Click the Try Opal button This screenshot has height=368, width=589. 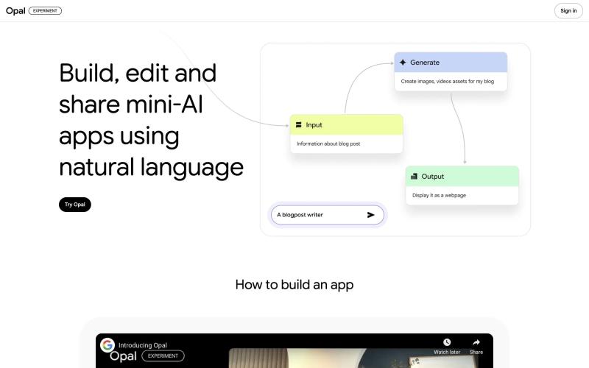[75, 205]
